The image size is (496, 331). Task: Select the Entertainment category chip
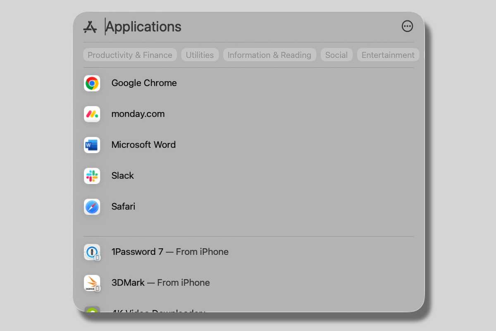pos(388,55)
